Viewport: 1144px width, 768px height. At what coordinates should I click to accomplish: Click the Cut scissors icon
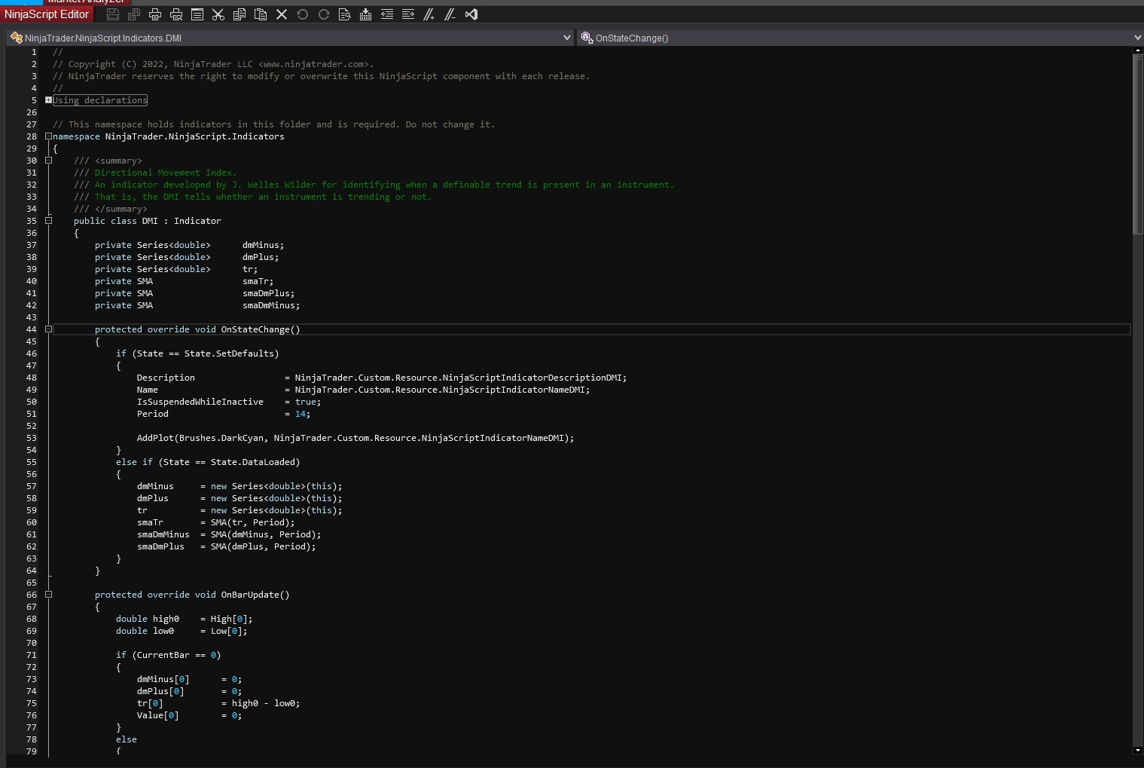[218, 14]
